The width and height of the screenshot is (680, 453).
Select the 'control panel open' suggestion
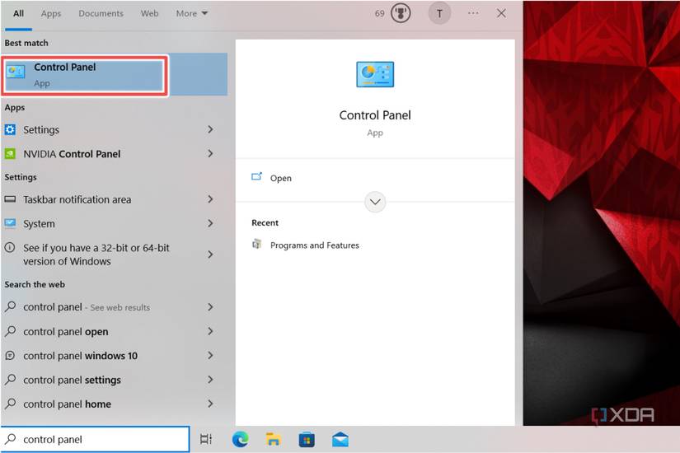(114, 331)
